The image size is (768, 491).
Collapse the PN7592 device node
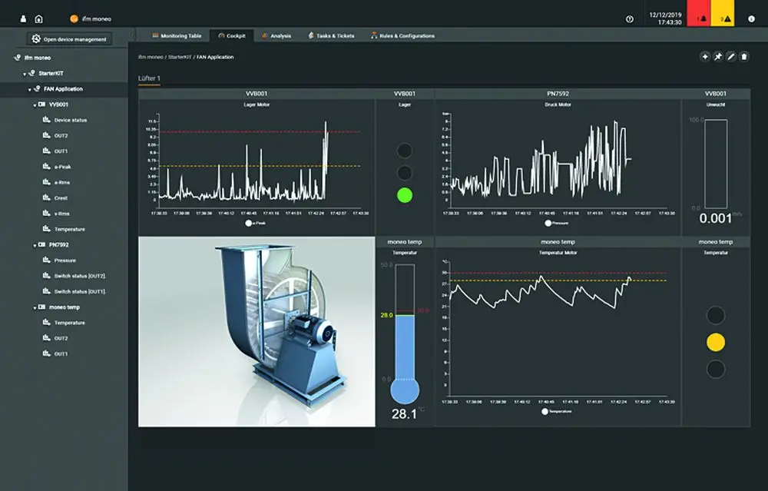[34, 245]
